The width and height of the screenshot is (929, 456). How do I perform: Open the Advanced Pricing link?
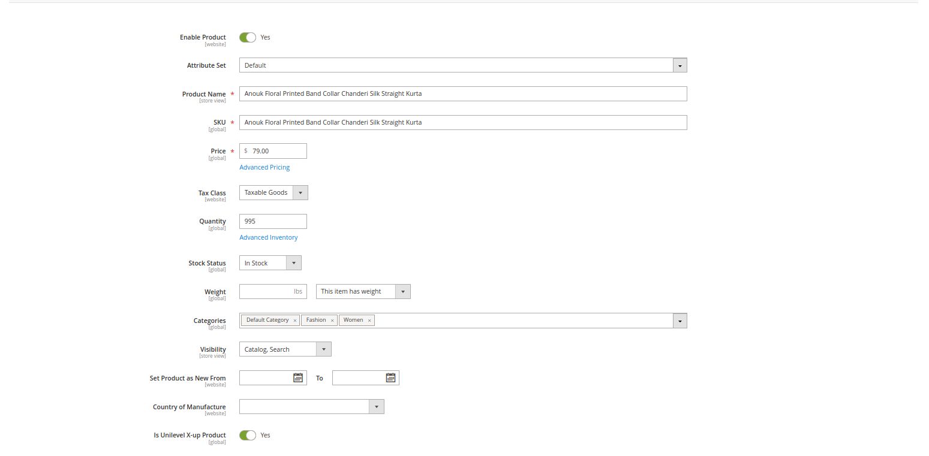[264, 167]
